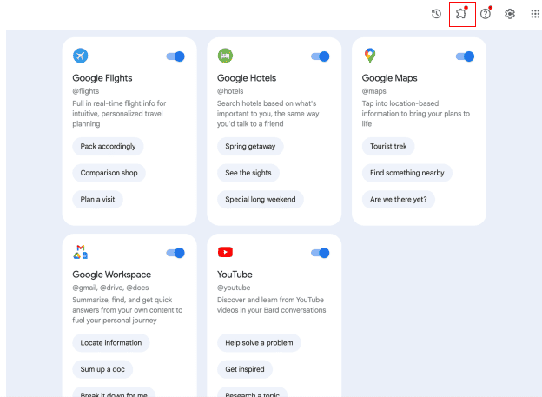Image resolution: width=542 pixels, height=397 pixels.
Task: Select the Get inspired suggestion
Action: (x=245, y=369)
